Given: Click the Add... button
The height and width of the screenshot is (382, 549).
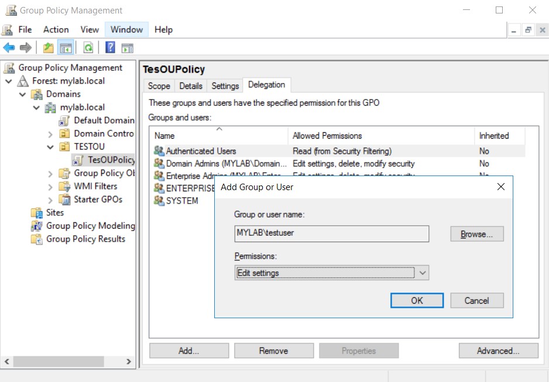Looking at the screenshot, I should coord(189,350).
